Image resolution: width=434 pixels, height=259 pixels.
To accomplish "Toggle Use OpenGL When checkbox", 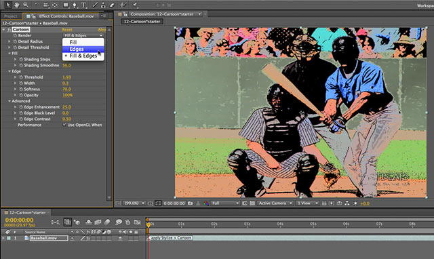I will tap(64, 125).
